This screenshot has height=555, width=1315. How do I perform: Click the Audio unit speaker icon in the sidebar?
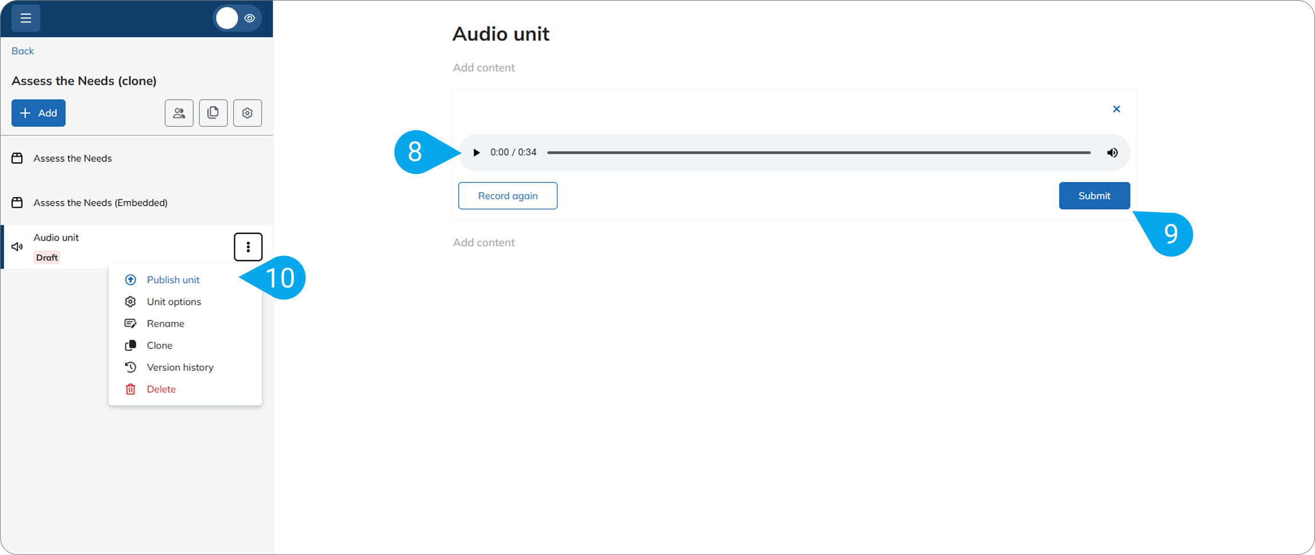17,247
